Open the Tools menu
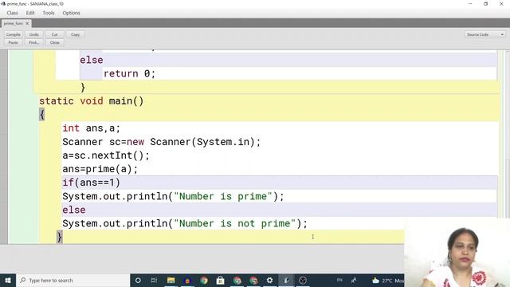Viewport: 510px width, 287px height. [x=49, y=13]
